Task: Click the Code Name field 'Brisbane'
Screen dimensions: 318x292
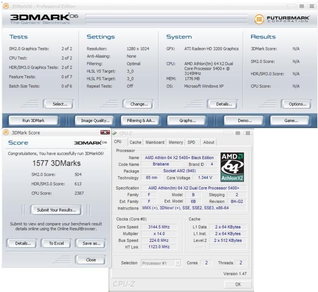Action: [x=161, y=164]
